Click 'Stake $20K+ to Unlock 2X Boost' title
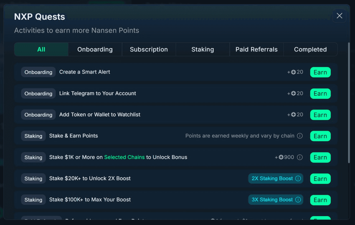This screenshot has height=225, width=355. (x=90, y=178)
